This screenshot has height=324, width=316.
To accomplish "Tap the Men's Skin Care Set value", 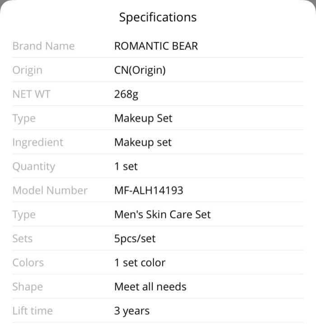I will [x=163, y=214].
